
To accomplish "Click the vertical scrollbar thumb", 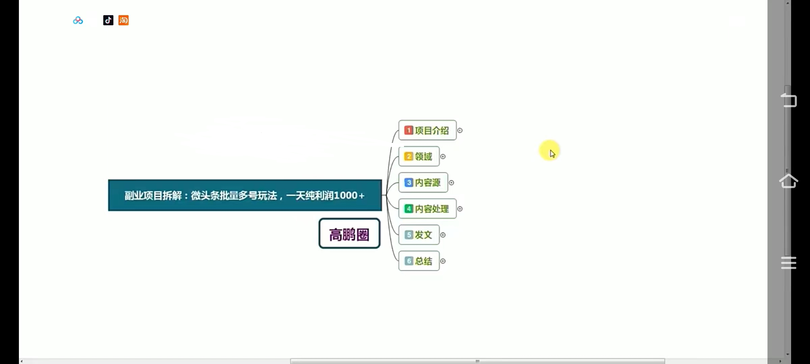I will (788, 170).
